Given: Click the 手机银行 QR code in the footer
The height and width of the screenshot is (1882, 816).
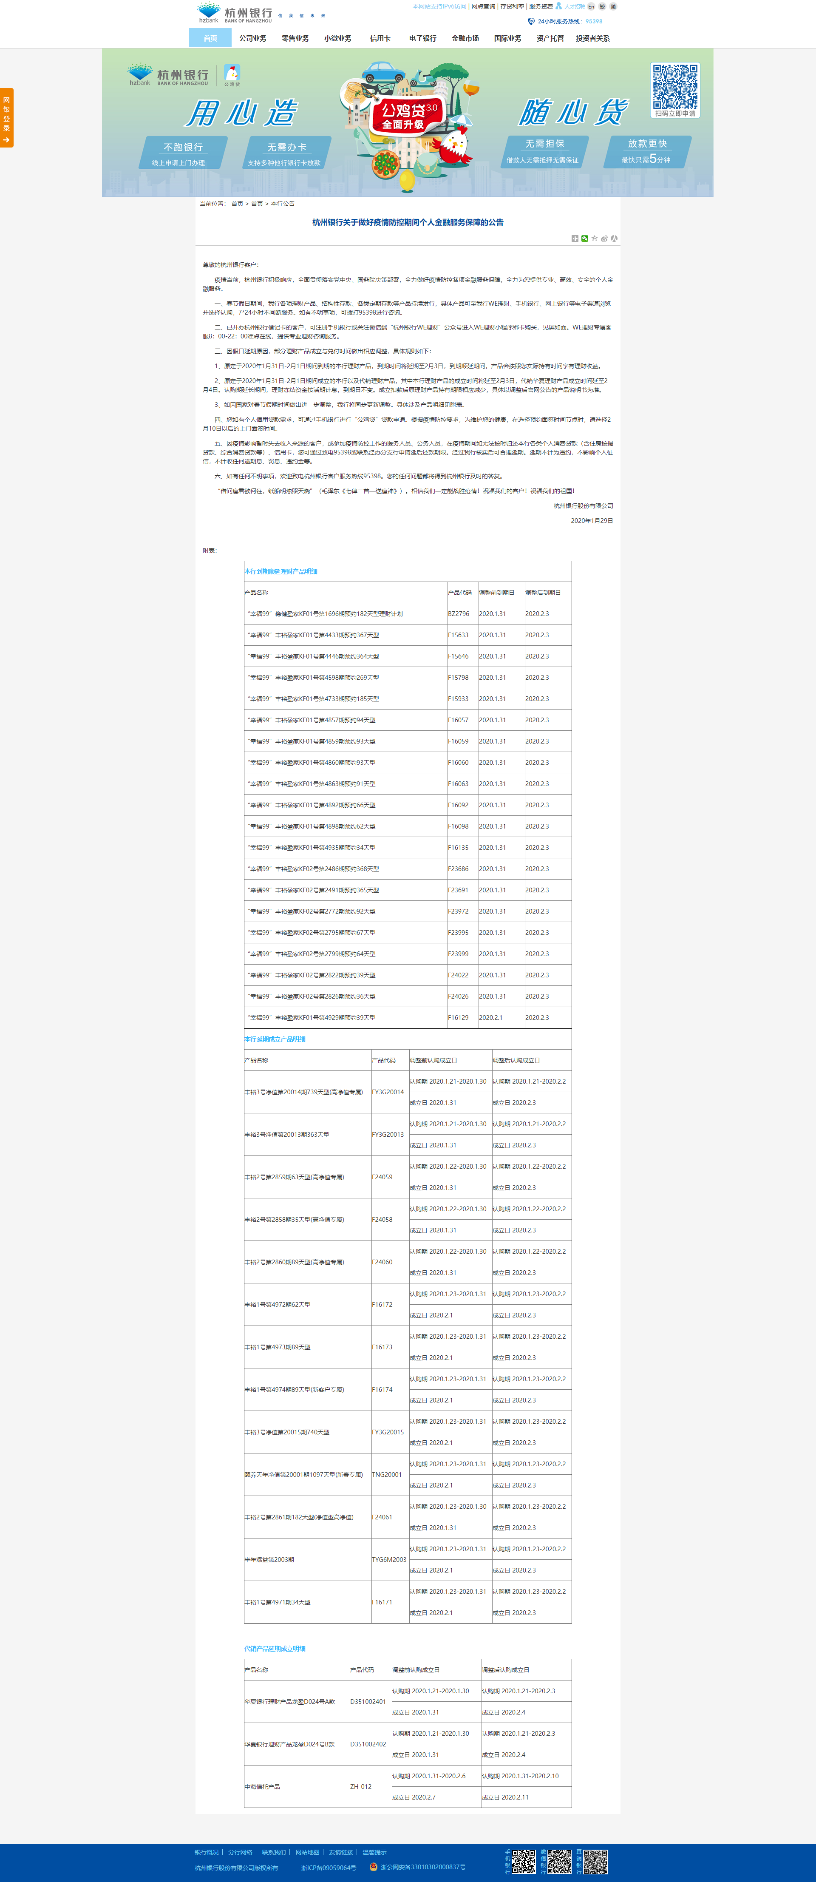Looking at the screenshot, I should tap(523, 1862).
